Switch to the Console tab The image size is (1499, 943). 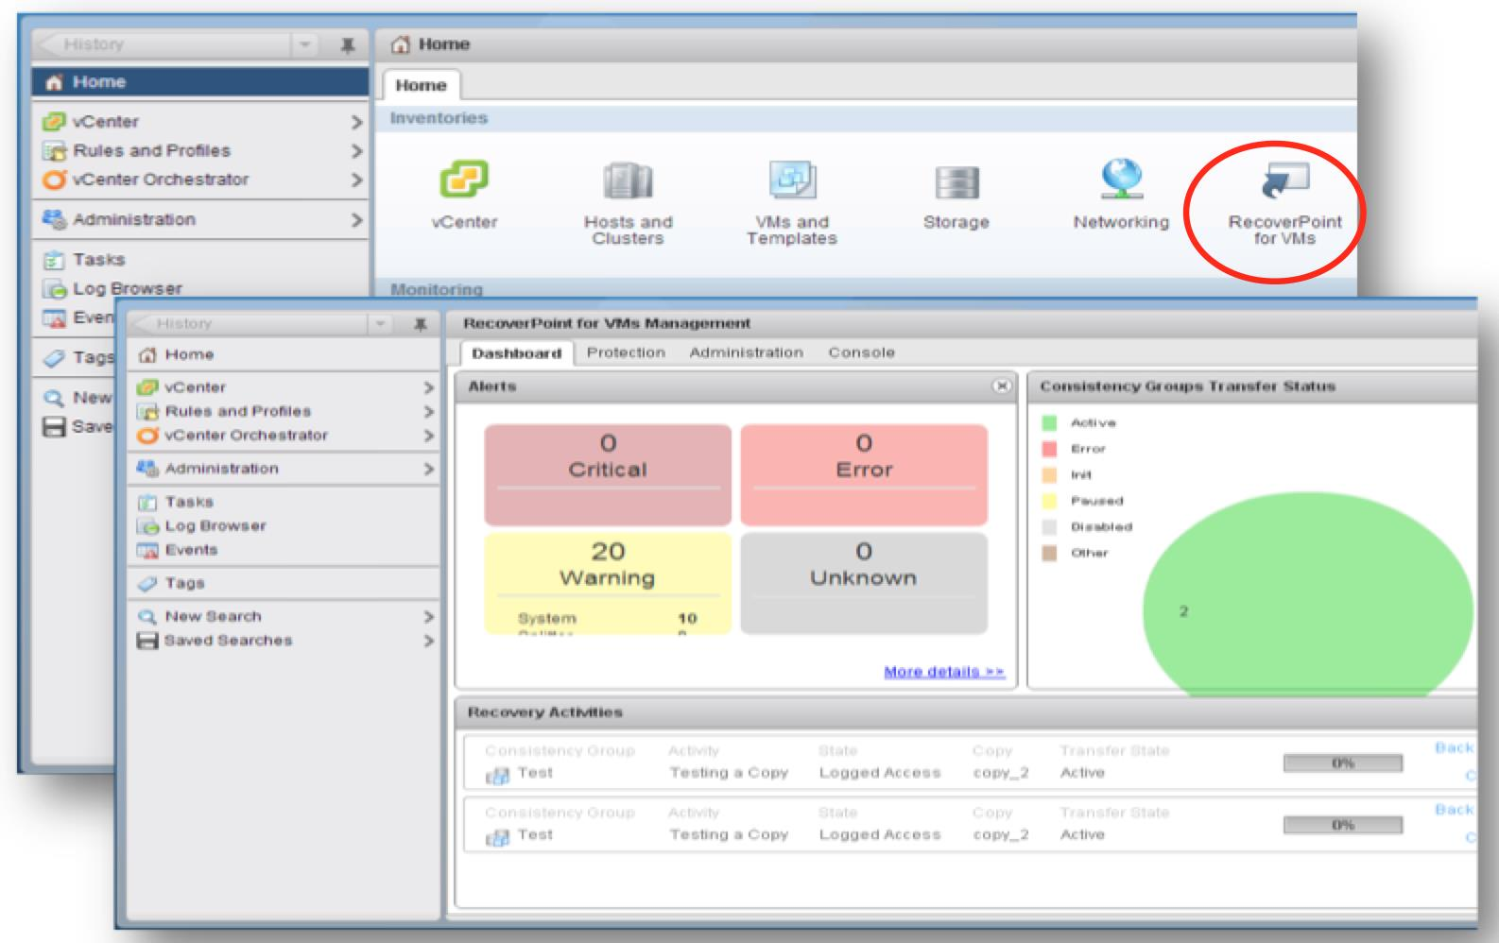coord(861,352)
